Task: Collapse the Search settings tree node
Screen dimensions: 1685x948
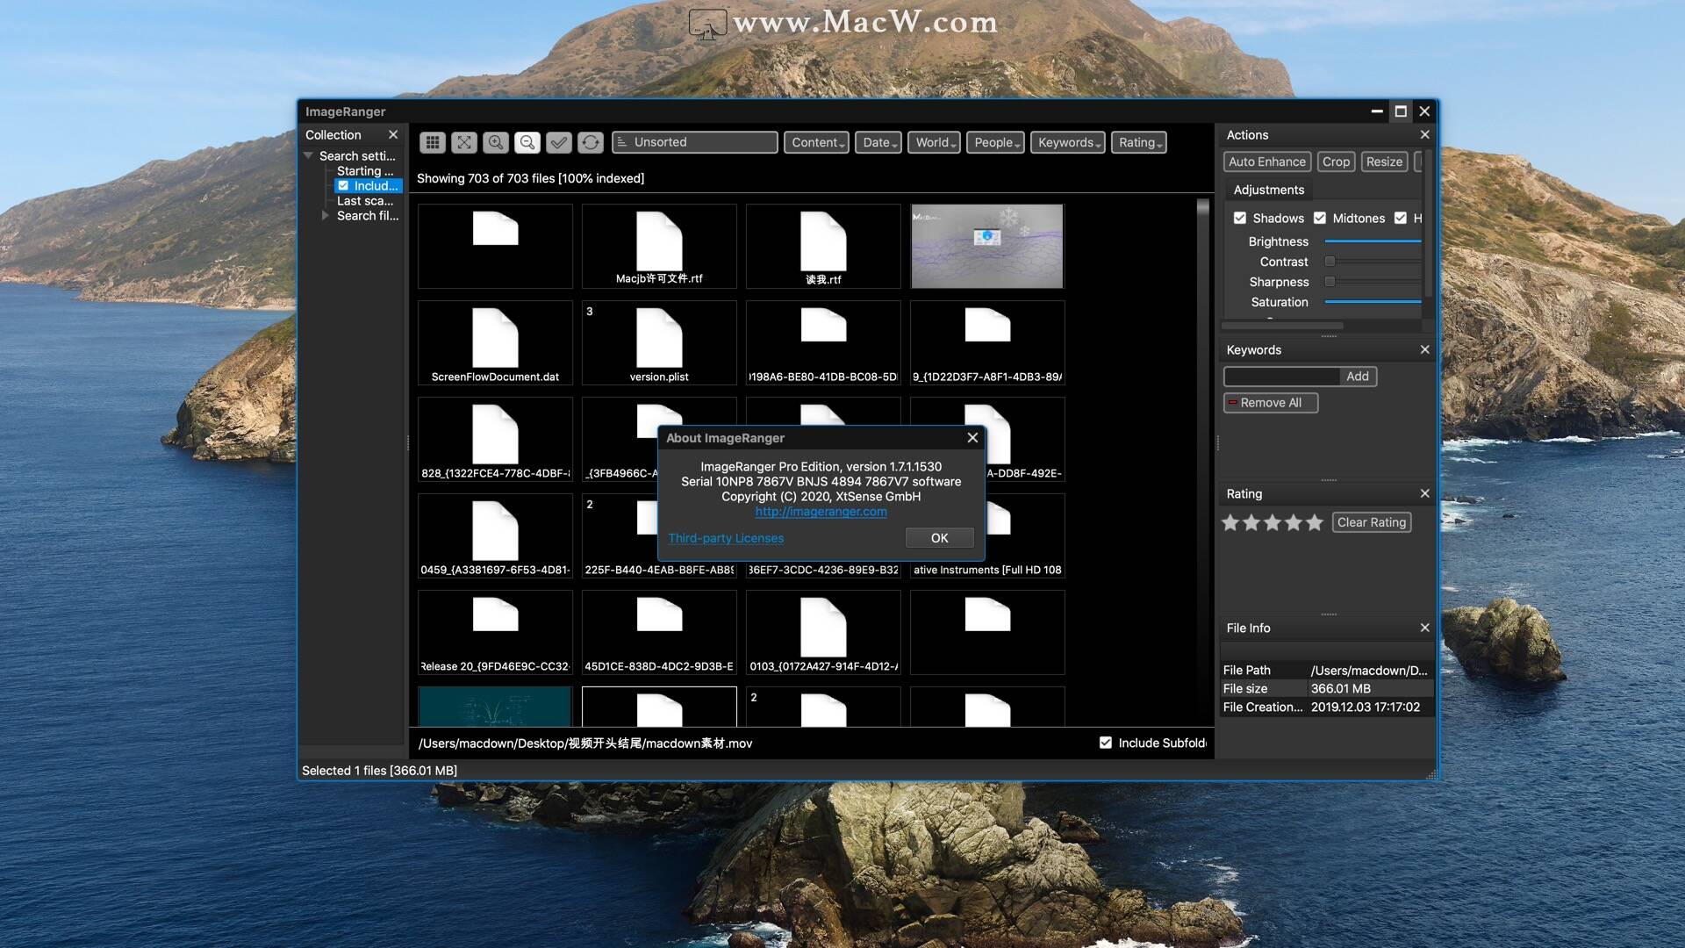Action: tap(309, 155)
